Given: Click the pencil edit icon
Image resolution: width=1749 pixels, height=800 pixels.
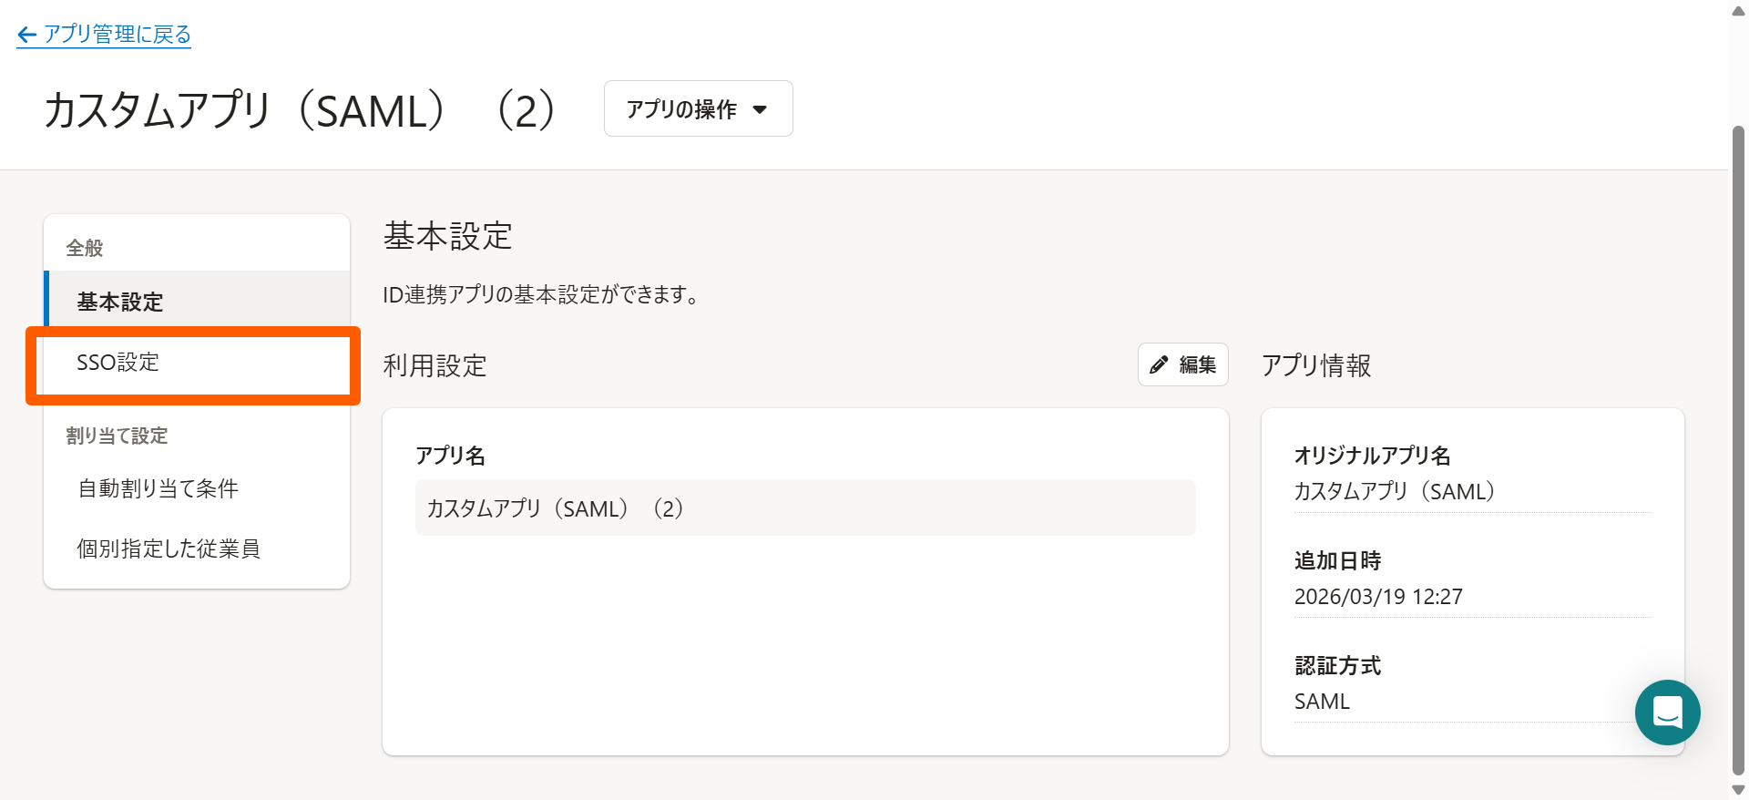Looking at the screenshot, I should point(1159,365).
